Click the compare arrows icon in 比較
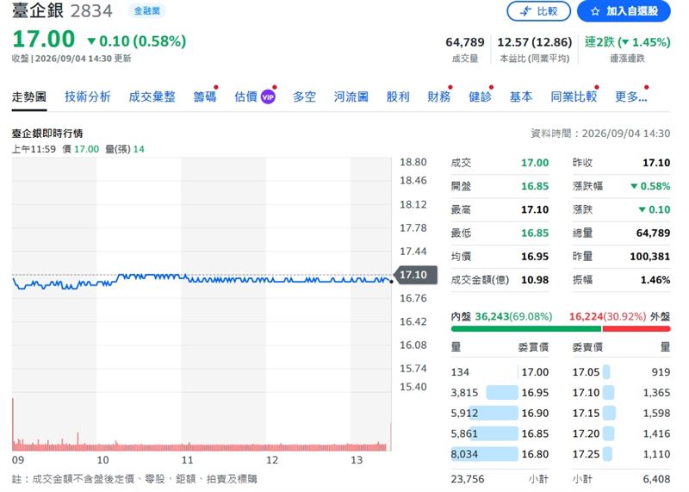The width and height of the screenshot is (689, 492). [x=525, y=11]
